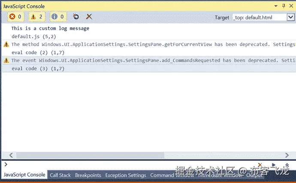Click the horizontal scrollbar left arrow
The height and width of the screenshot is (183, 296).
(11, 155)
